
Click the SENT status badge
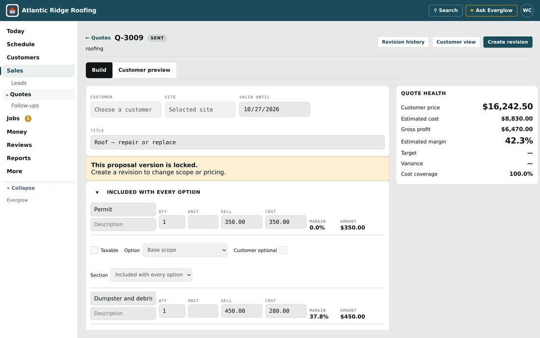click(157, 38)
